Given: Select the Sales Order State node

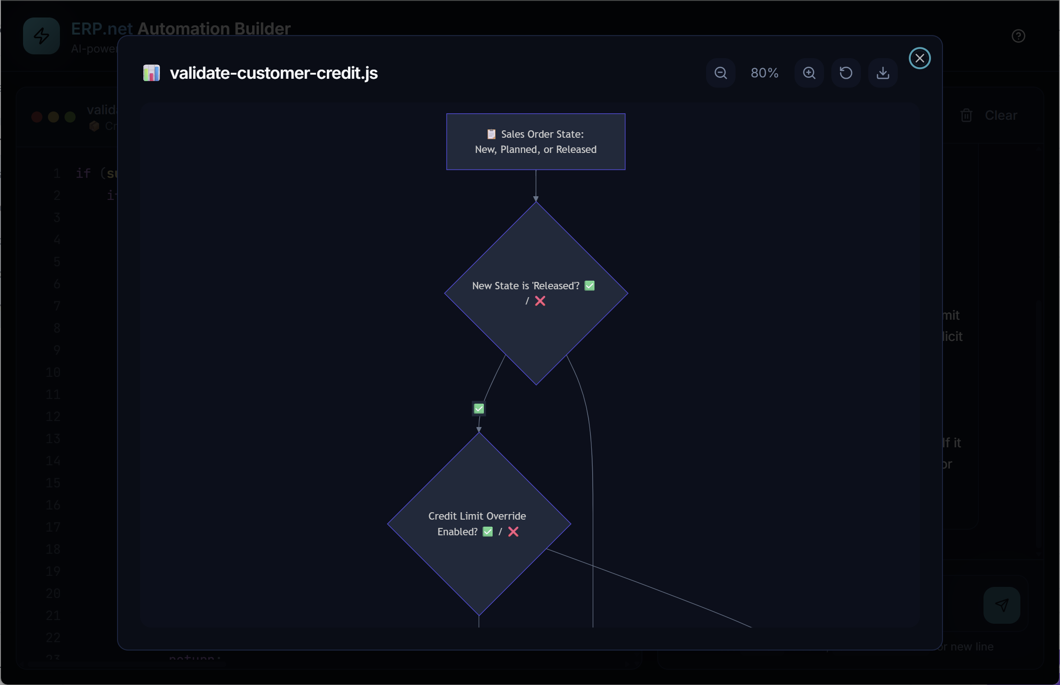Looking at the screenshot, I should (536, 142).
